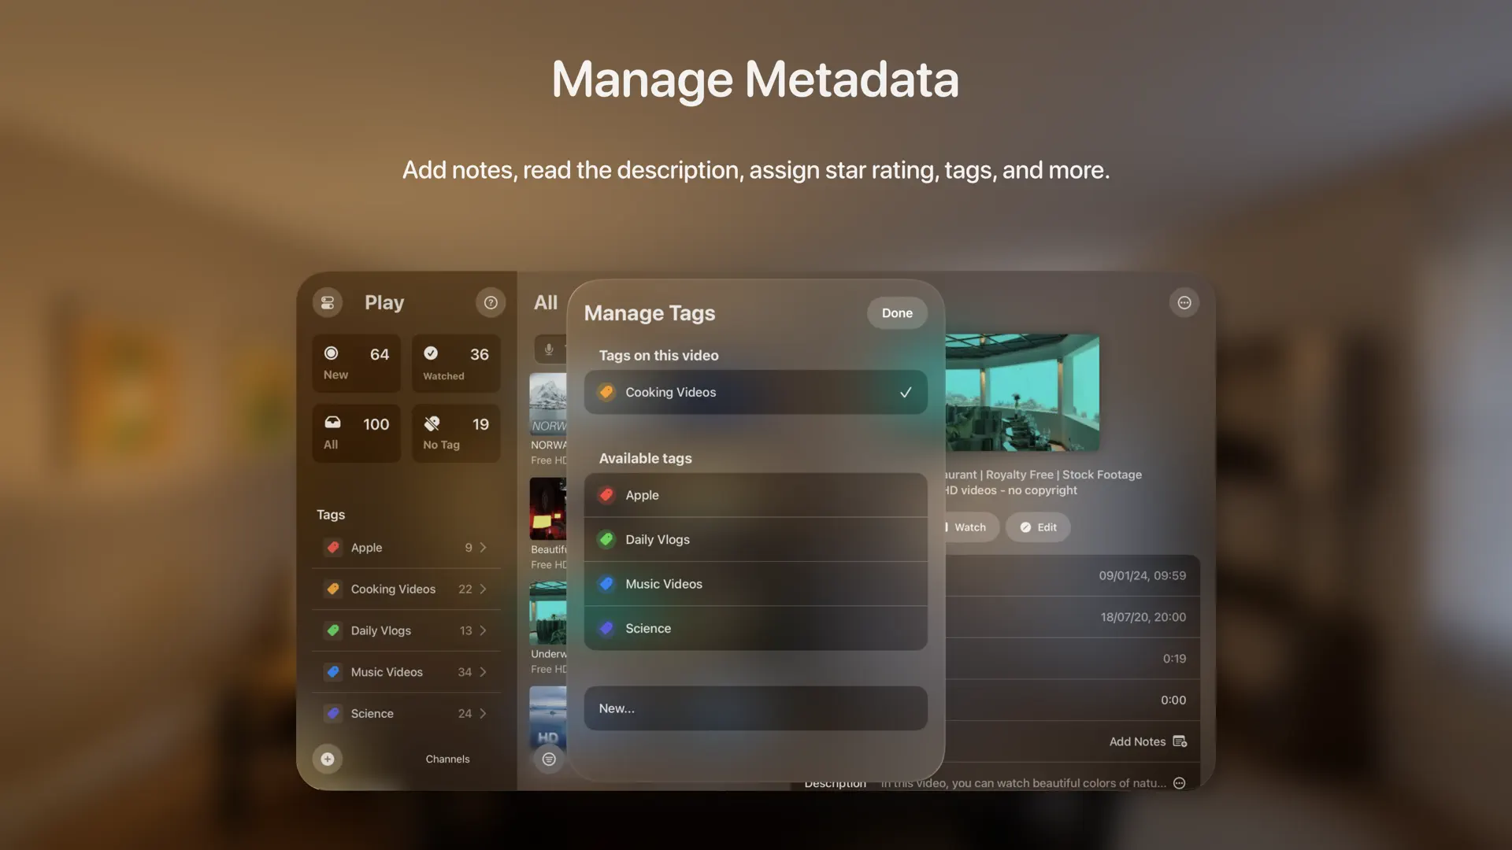Open the ellipsis options icon at top right
Viewport: 1512px width, 850px height.
tap(1184, 302)
